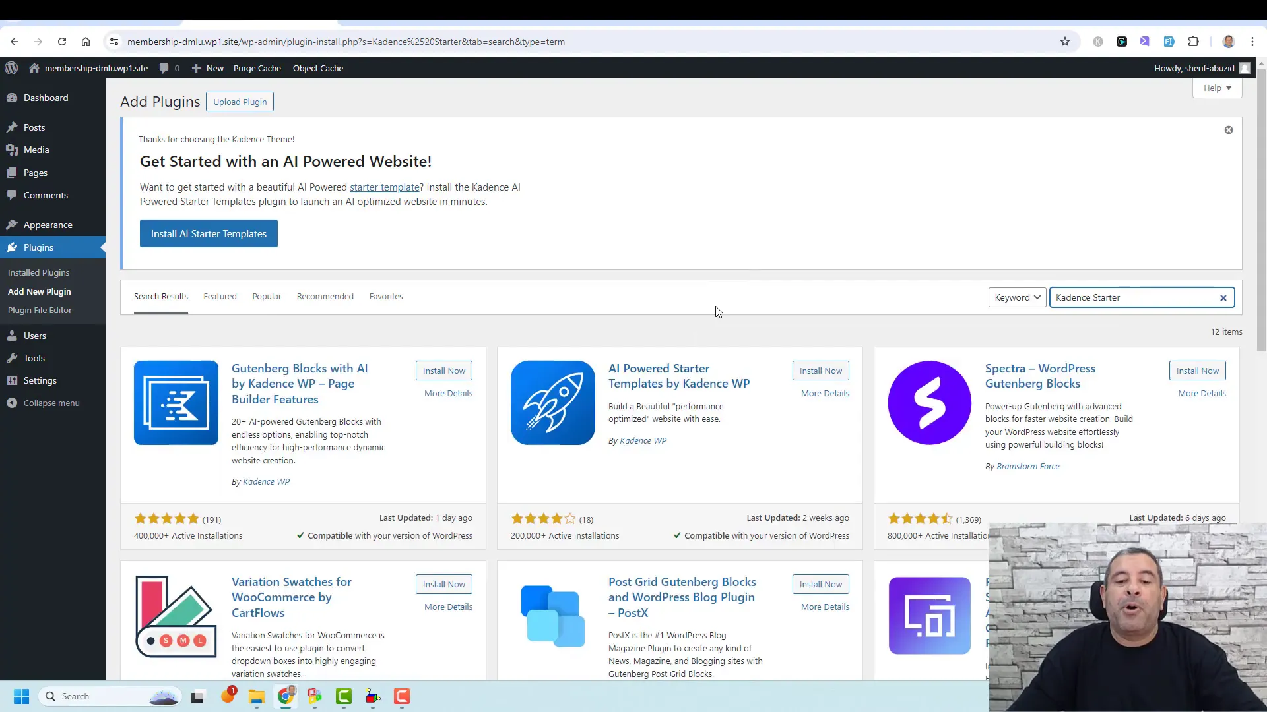
Task: Open the WordPress logo menu
Action: point(11,68)
